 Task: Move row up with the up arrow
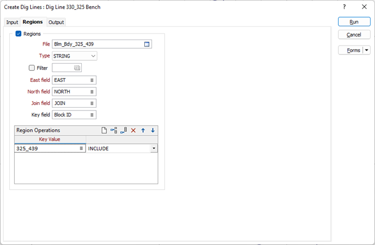pos(143,130)
